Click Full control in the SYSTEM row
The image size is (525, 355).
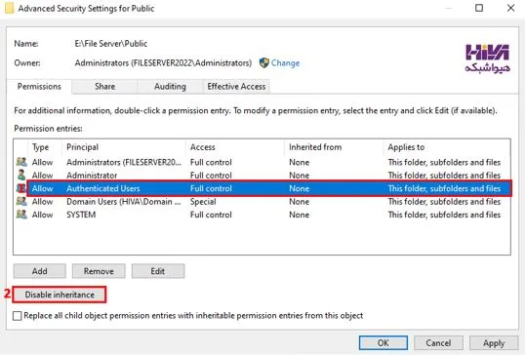(x=211, y=215)
